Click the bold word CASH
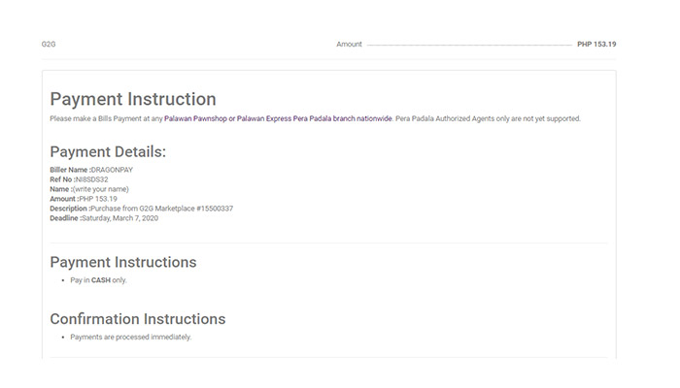 [x=101, y=280]
